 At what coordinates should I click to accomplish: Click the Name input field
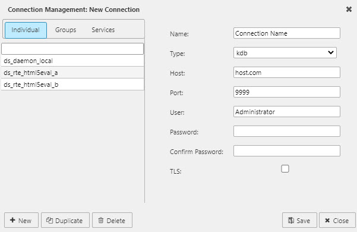click(x=287, y=33)
